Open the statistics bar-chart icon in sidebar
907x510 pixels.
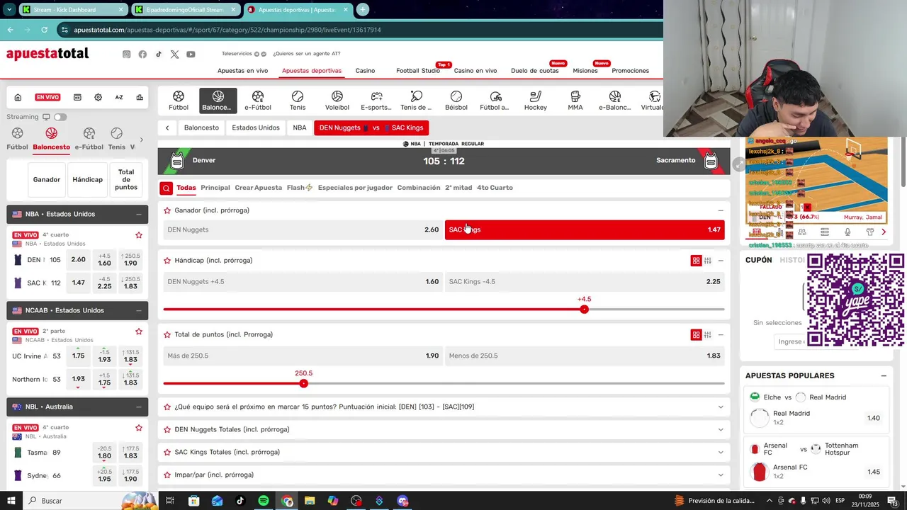[x=140, y=98]
